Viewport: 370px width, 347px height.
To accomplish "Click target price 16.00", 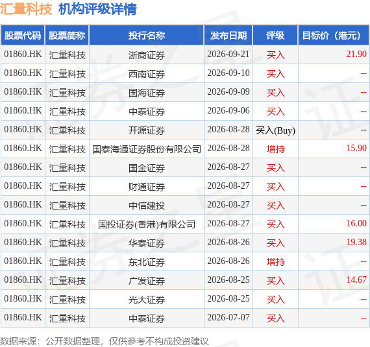I will point(356,224).
